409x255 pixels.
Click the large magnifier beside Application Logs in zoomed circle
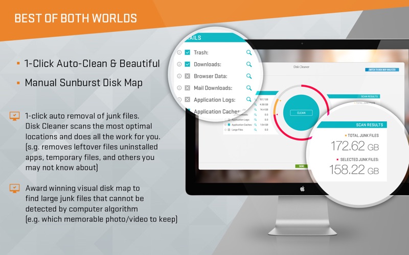click(248, 99)
